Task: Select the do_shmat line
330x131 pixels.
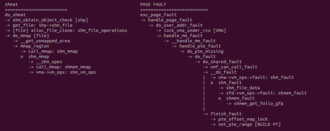Action: pos(15,15)
